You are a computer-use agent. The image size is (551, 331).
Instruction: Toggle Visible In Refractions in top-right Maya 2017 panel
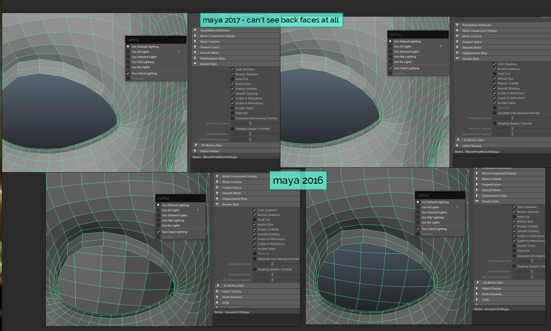click(x=495, y=98)
